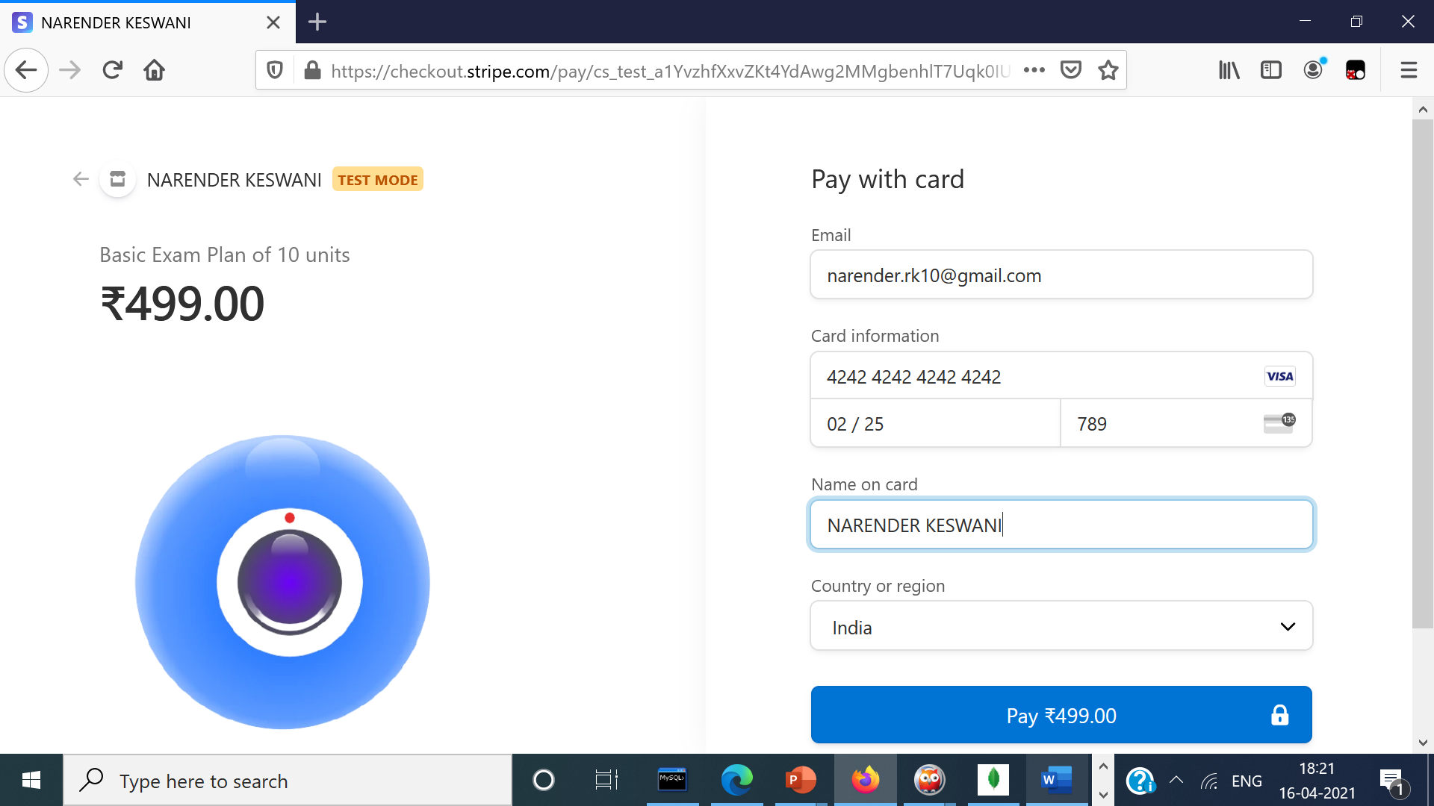Open the Firefox hamburger menu
This screenshot has height=806, width=1434.
pyautogui.click(x=1409, y=70)
